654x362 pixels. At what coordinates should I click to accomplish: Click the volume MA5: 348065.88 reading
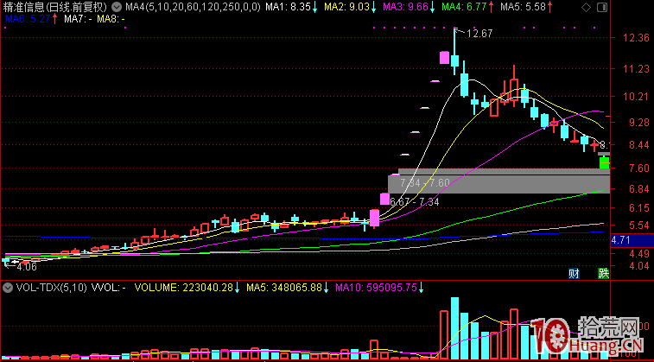point(284,288)
